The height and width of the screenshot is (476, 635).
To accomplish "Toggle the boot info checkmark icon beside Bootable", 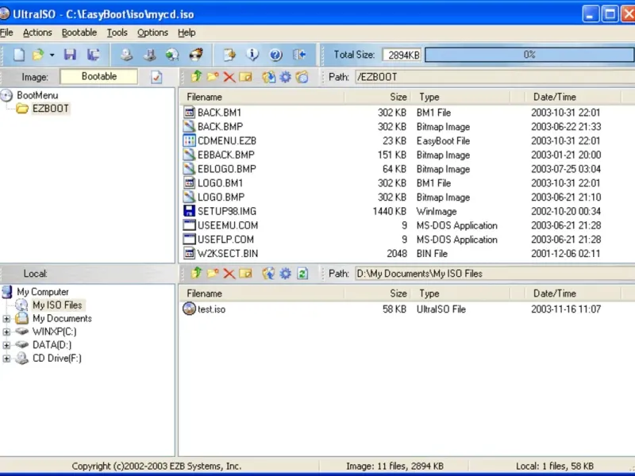I will tap(156, 77).
